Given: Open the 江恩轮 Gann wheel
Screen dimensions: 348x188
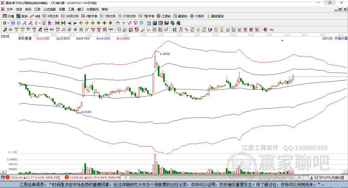Looking at the screenshot, I should point(164,16).
